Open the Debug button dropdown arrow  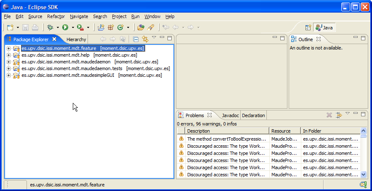(x=58, y=28)
